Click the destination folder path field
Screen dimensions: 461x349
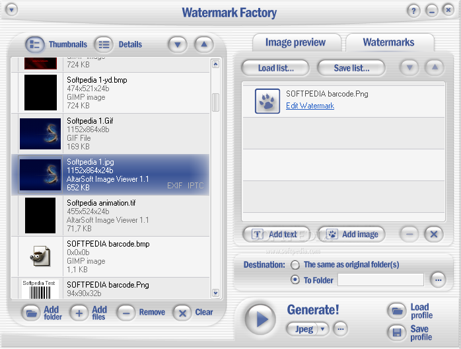(x=380, y=280)
